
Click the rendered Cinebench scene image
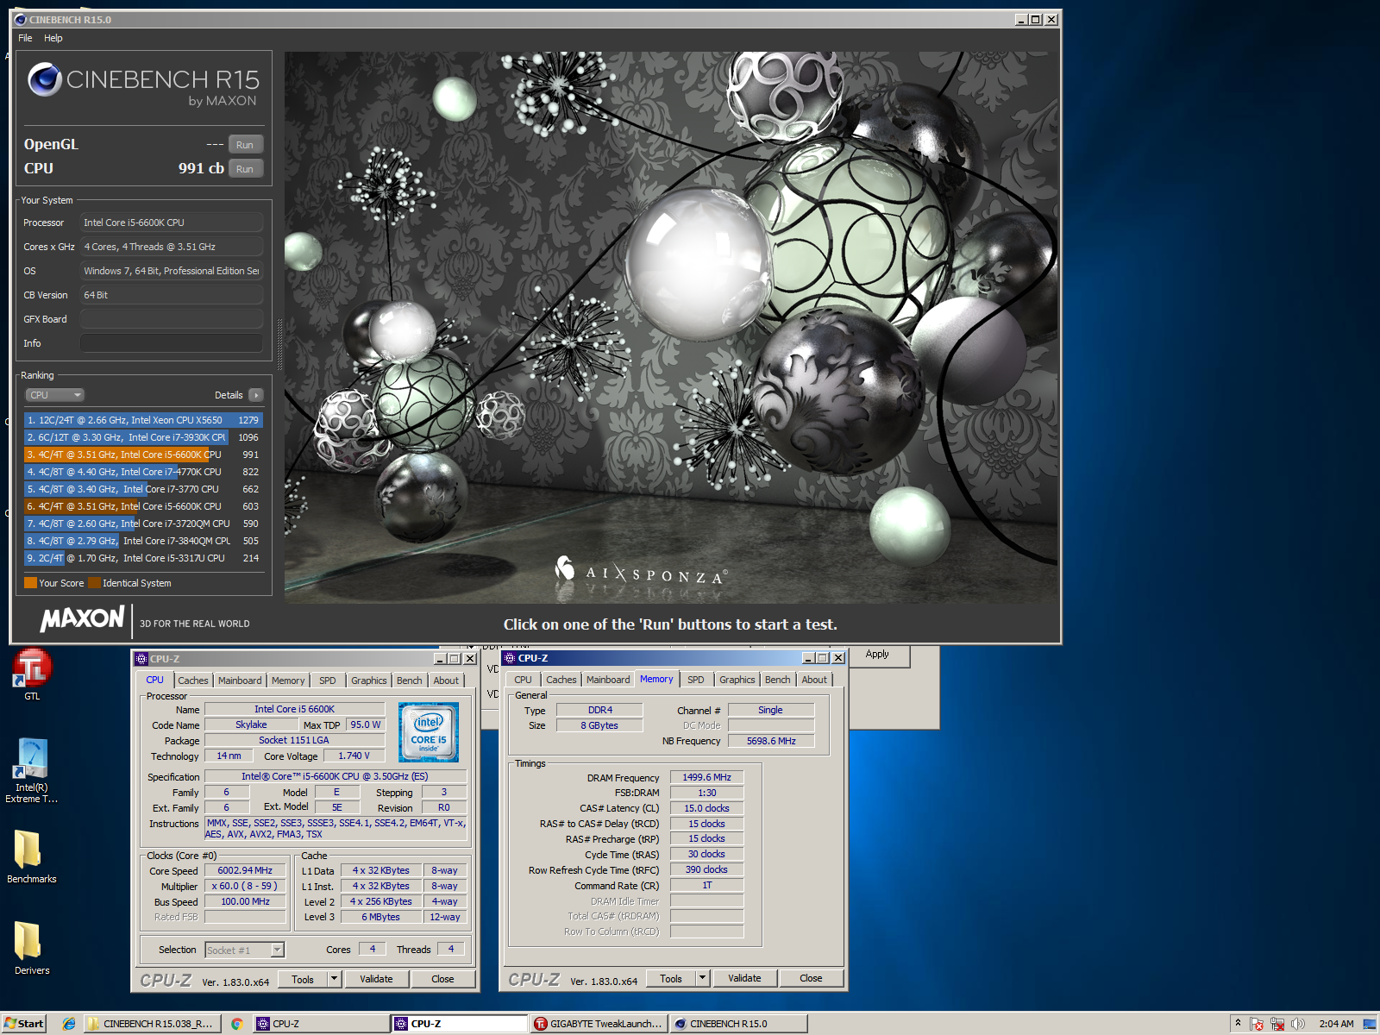(670, 328)
